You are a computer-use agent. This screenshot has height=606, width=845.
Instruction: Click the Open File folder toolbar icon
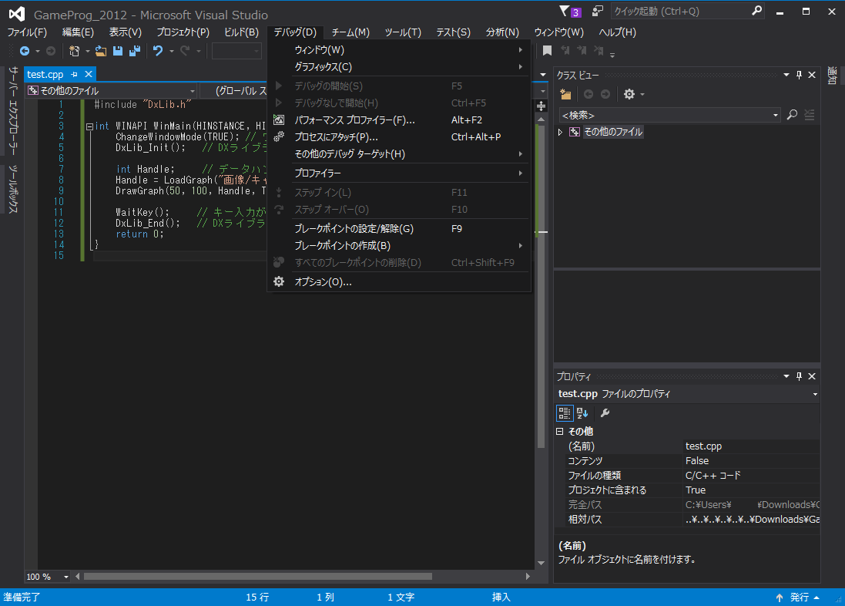101,51
